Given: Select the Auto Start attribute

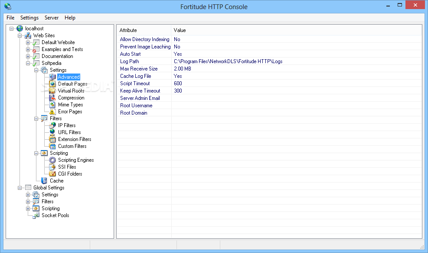Looking at the screenshot, I should 130,54.
